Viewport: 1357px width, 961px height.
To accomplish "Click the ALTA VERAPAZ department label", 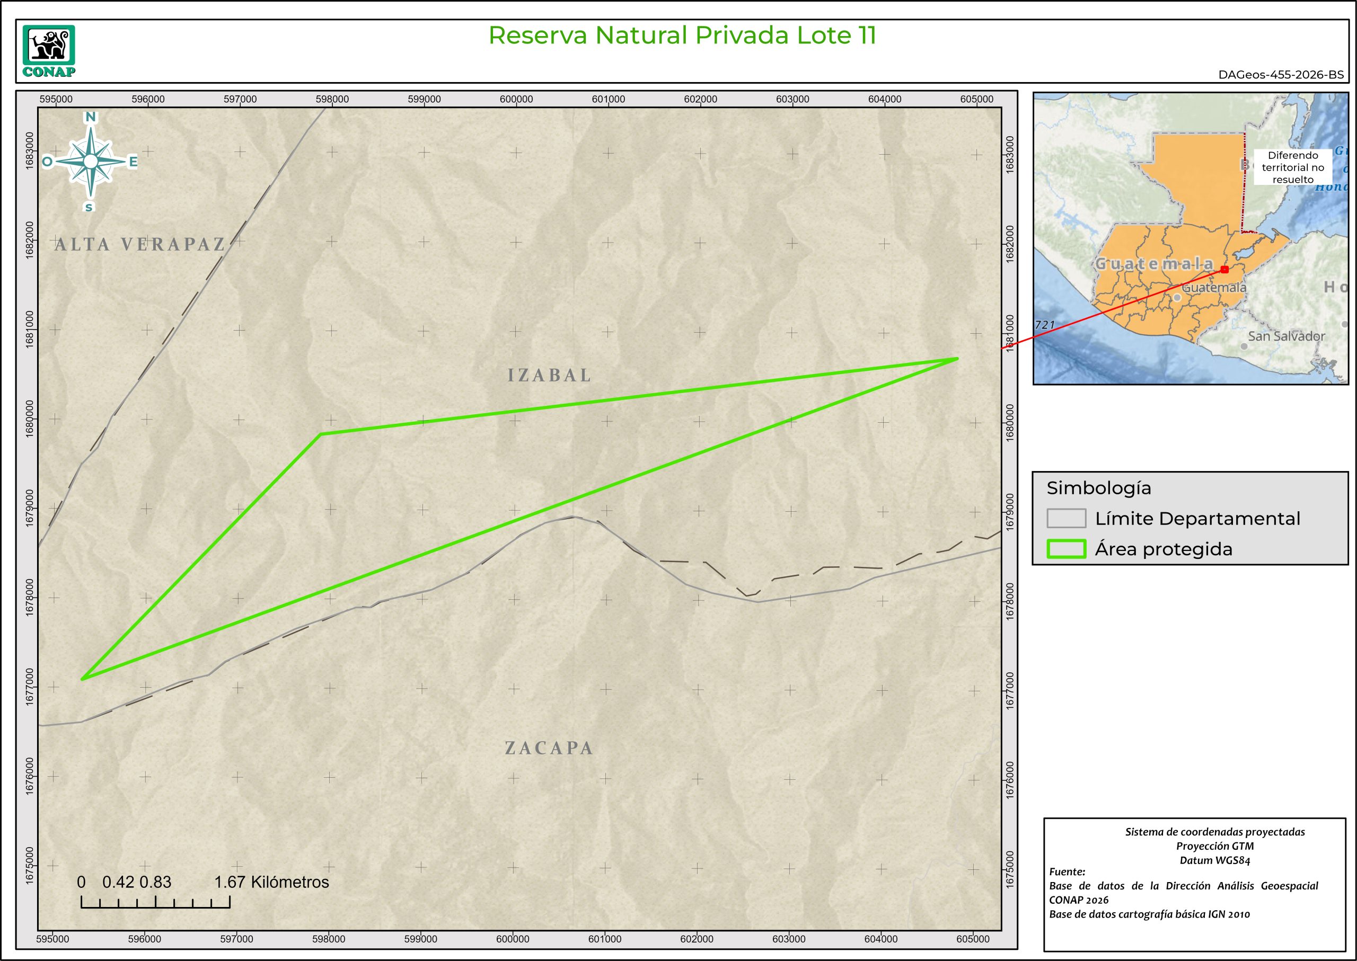I will tap(140, 244).
